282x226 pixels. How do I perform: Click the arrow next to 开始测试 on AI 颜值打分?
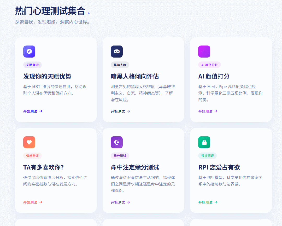pos(216,111)
